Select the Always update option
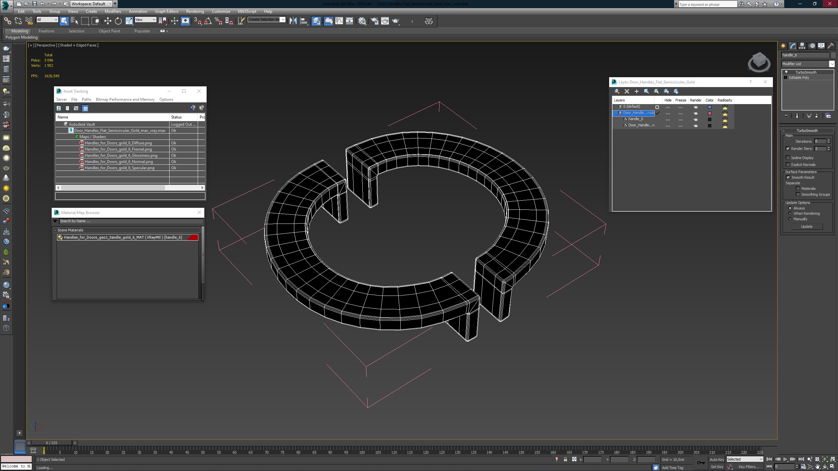 pyautogui.click(x=790, y=208)
